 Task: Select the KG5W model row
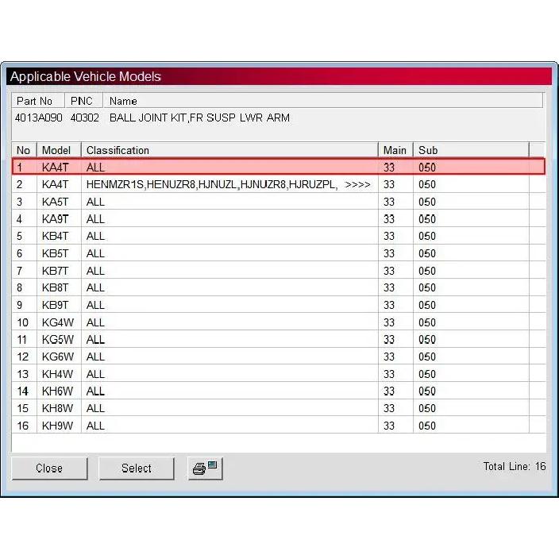pos(279,339)
